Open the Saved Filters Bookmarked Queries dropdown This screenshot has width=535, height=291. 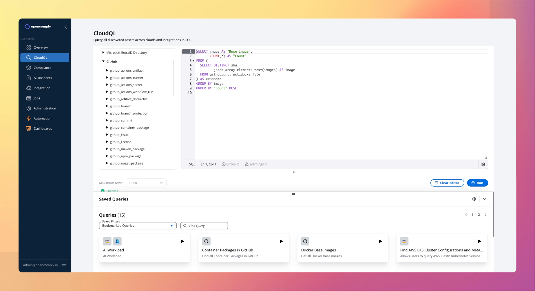click(138, 226)
